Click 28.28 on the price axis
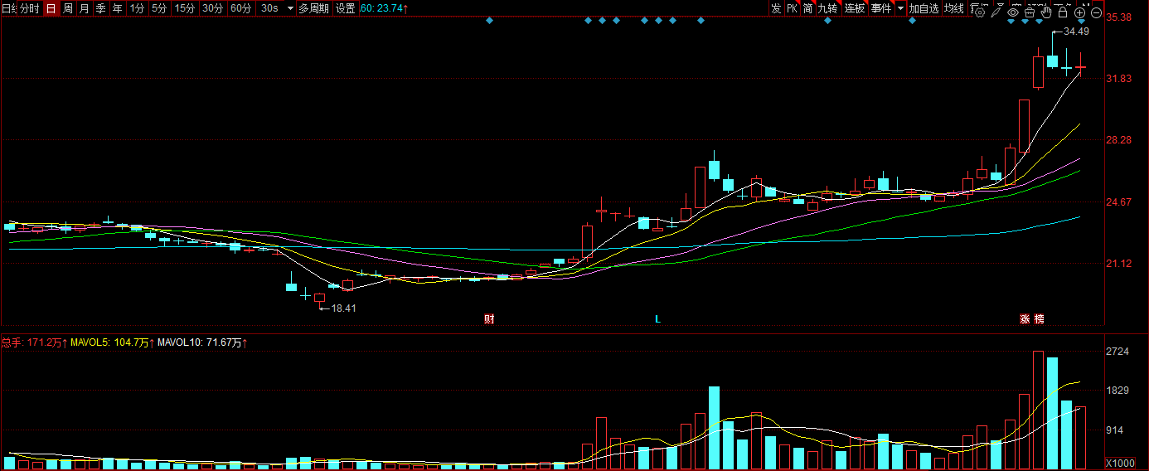 pos(1119,140)
